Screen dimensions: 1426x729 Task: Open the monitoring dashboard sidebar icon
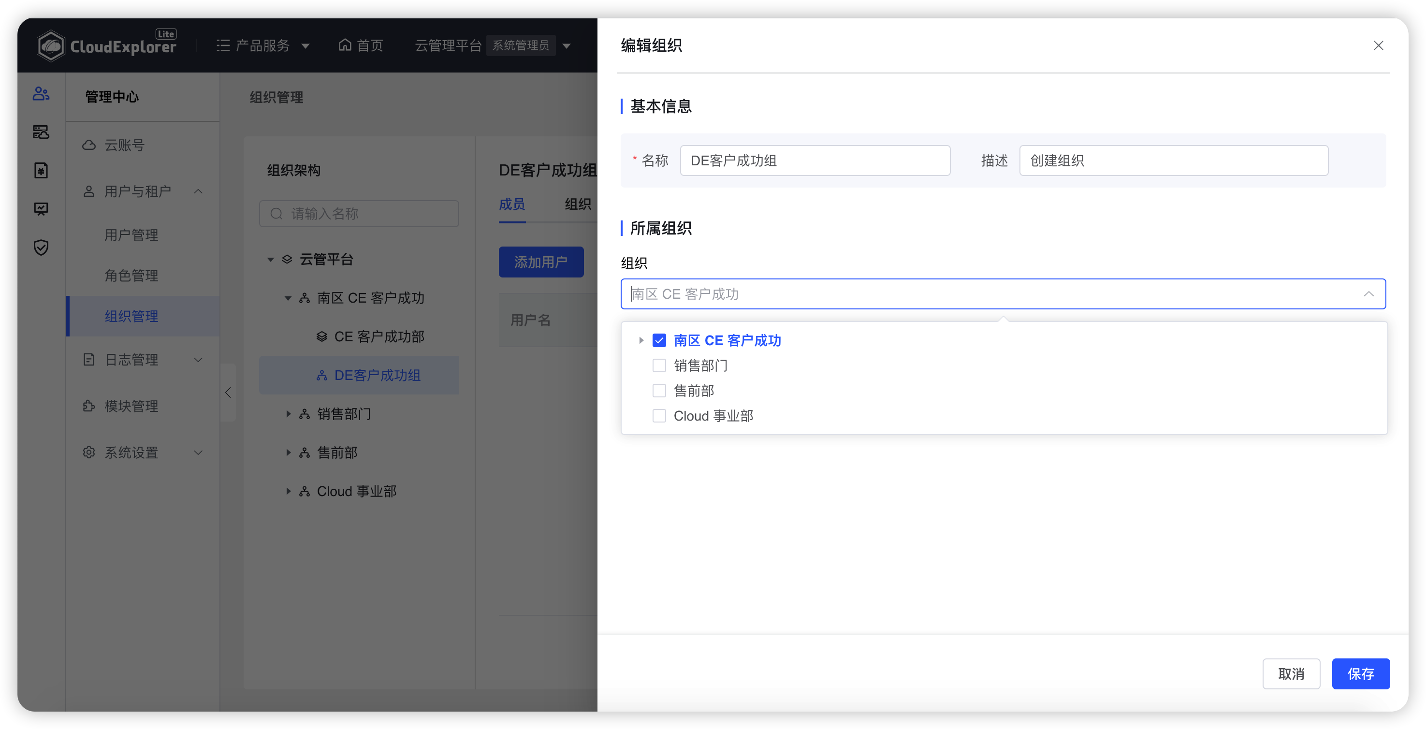(41, 209)
